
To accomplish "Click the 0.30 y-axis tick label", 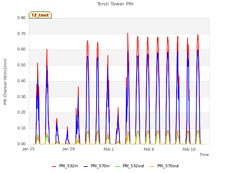I will [x=22, y=97].
